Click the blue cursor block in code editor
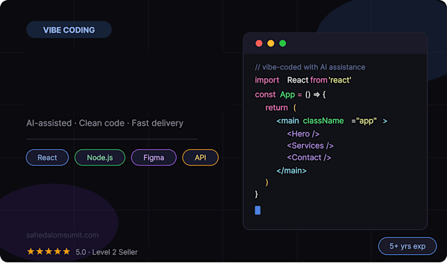447x269 pixels. tap(258, 211)
